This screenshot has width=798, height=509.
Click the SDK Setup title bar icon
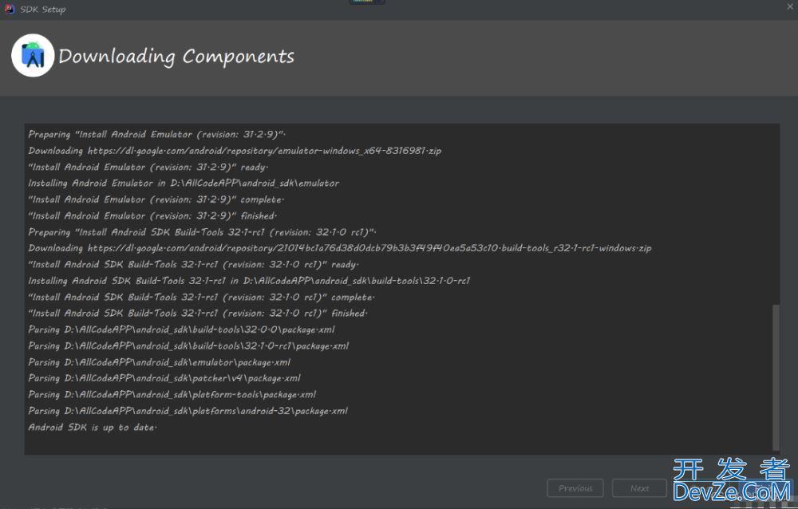coord(9,9)
